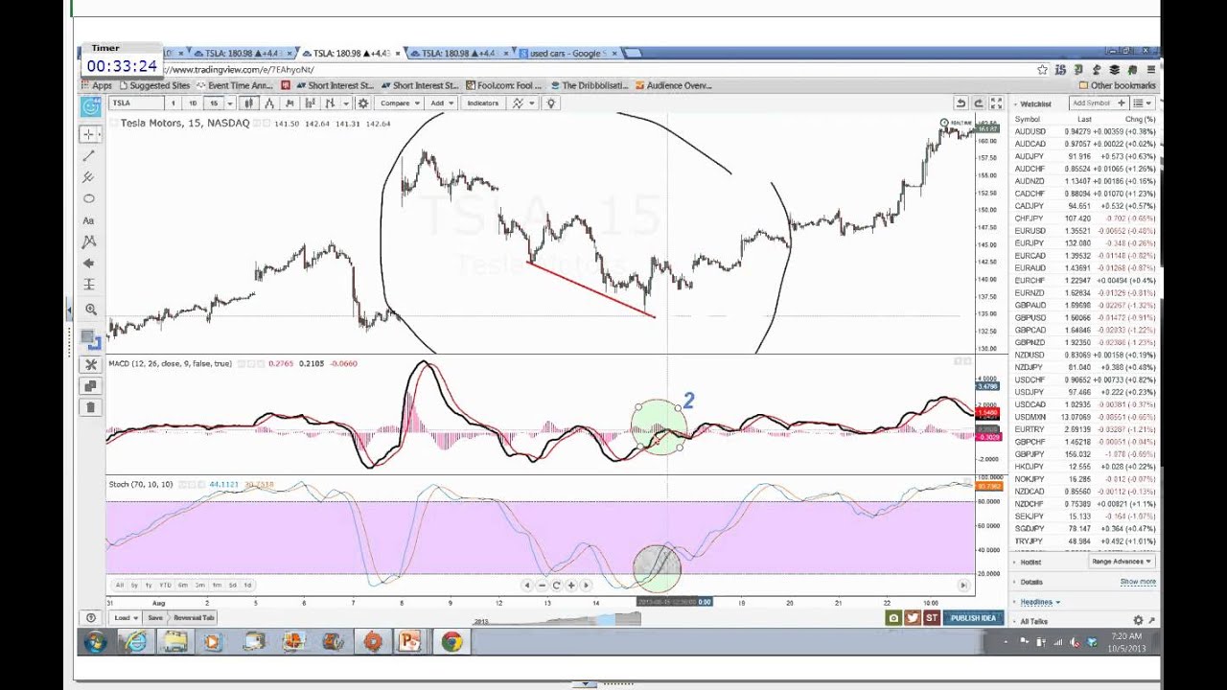Image resolution: width=1227 pixels, height=690 pixels.
Task: Open Suggested Sites bookmark
Action: 153,85
